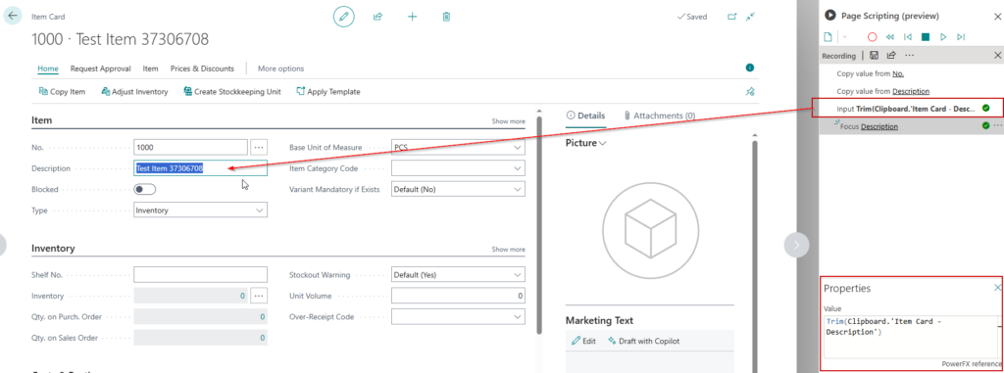Screen dimensions: 1004x373
Task: Click Apply Template action
Action: [327, 91]
